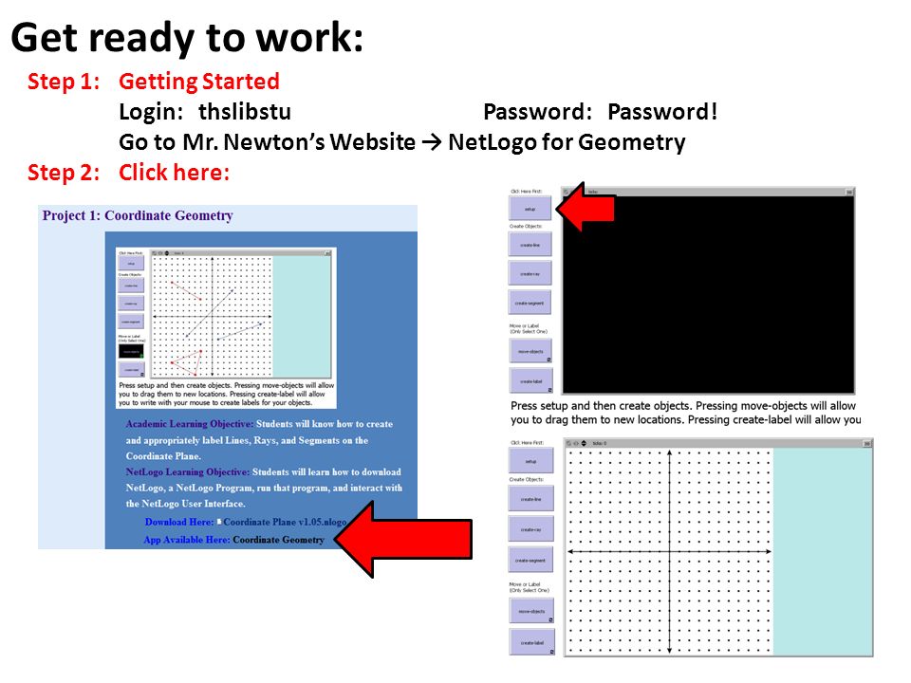The width and height of the screenshot is (911, 683).
Task: Click create-line beside the black NetLogo view
Action: (x=530, y=245)
